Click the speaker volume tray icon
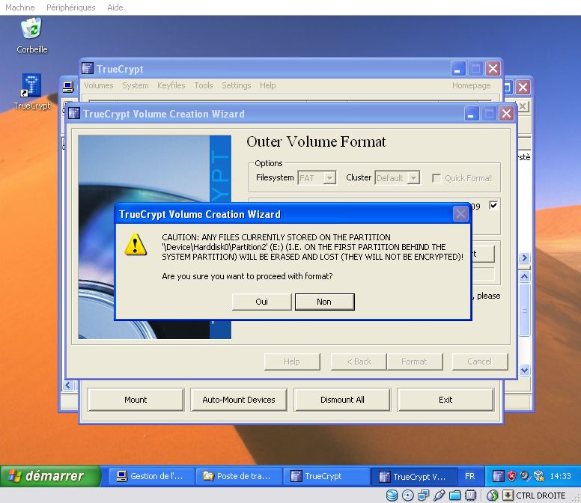Viewport: 581px width, 503px height. (524, 475)
